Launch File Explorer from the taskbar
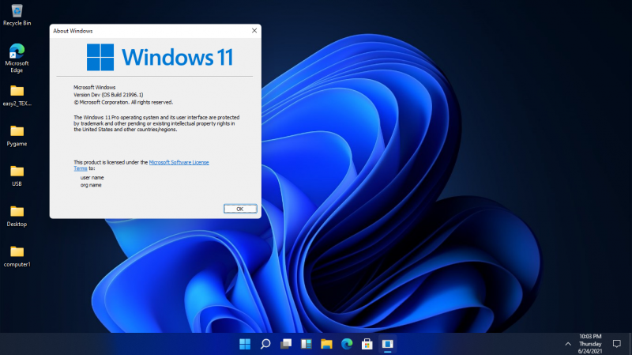The image size is (632, 355). click(x=326, y=344)
